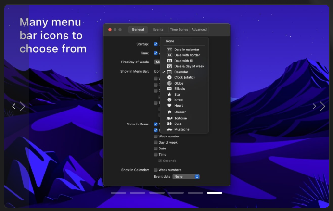The width and height of the screenshot is (333, 211).
Task: Open the First Day of Week dropdown
Action: [x=157, y=62]
